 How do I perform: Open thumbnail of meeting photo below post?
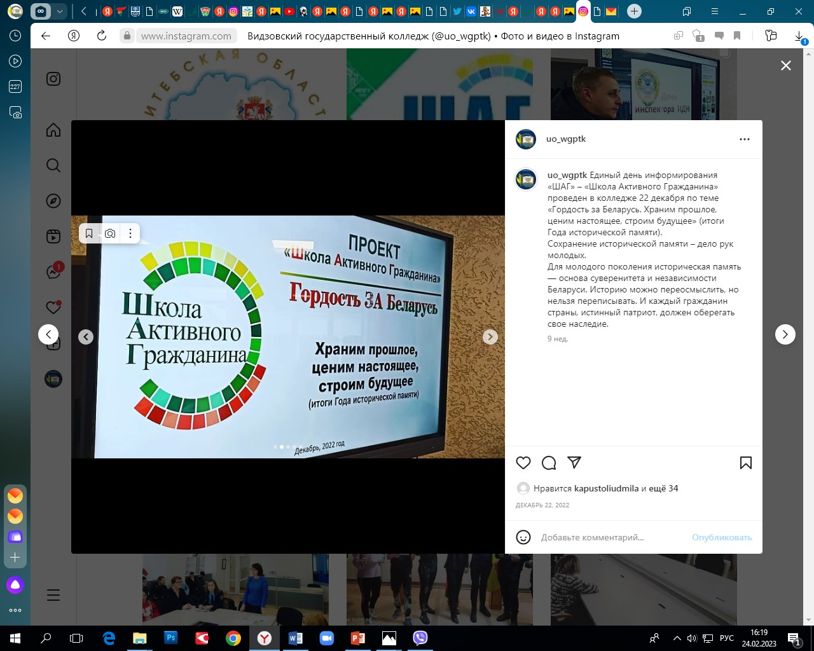pos(235,590)
